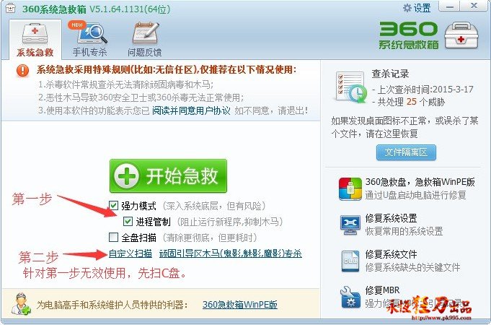Click the orange warning exclamation icon
The height and width of the screenshot is (325, 491).
click(x=22, y=71)
